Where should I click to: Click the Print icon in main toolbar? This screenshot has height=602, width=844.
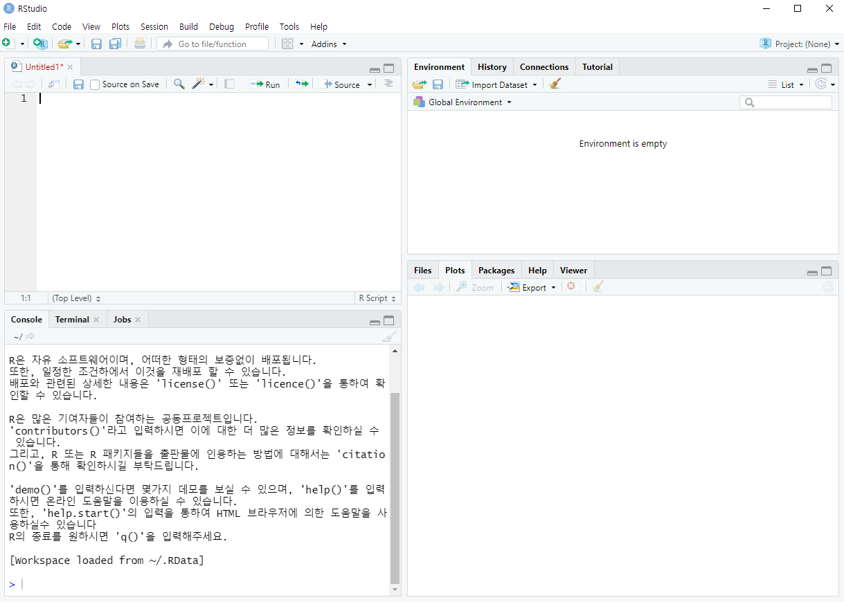pyautogui.click(x=140, y=44)
